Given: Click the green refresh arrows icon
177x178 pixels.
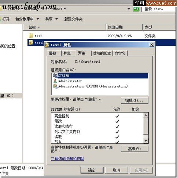Looking at the screenshot, I should coord(136,9).
